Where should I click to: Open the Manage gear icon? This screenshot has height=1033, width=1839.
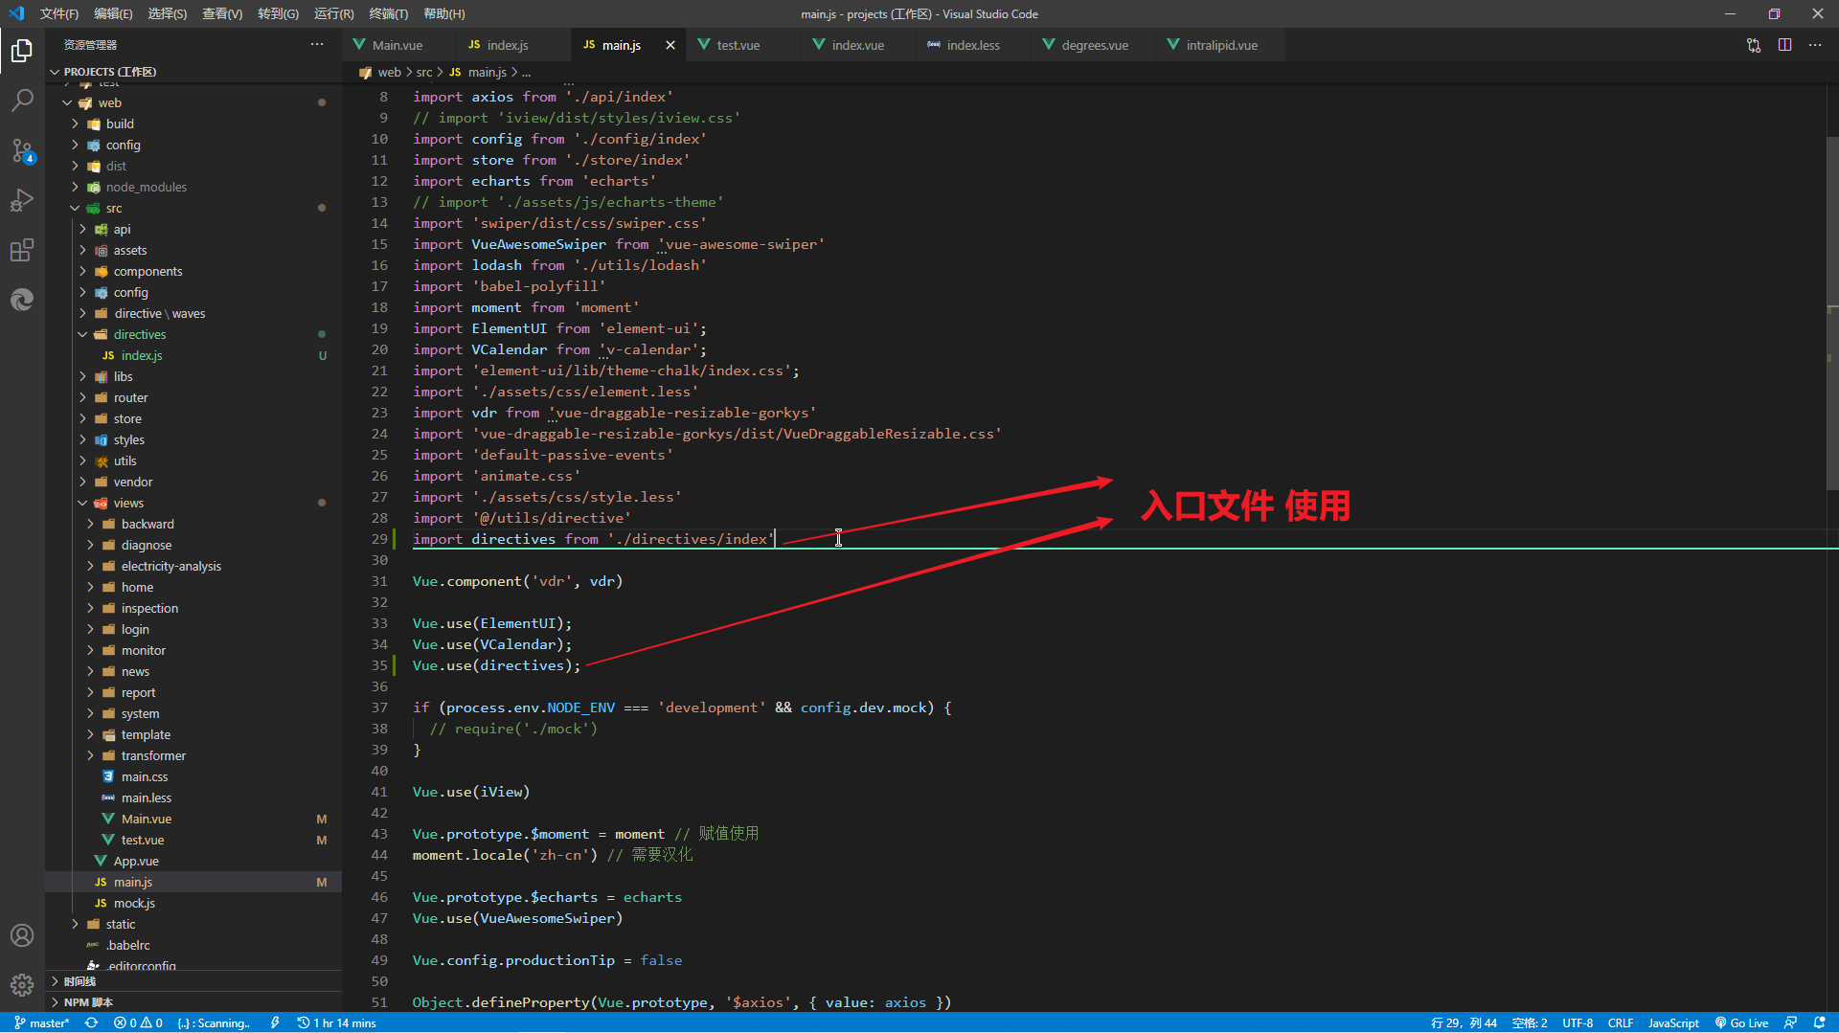[22, 985]
